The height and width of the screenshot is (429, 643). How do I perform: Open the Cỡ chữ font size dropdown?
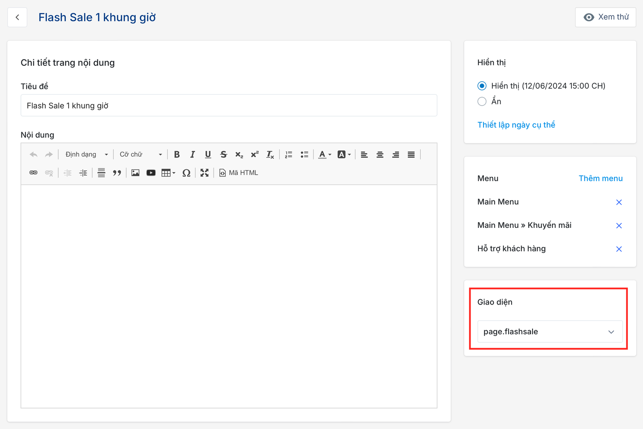pos(141,155)
